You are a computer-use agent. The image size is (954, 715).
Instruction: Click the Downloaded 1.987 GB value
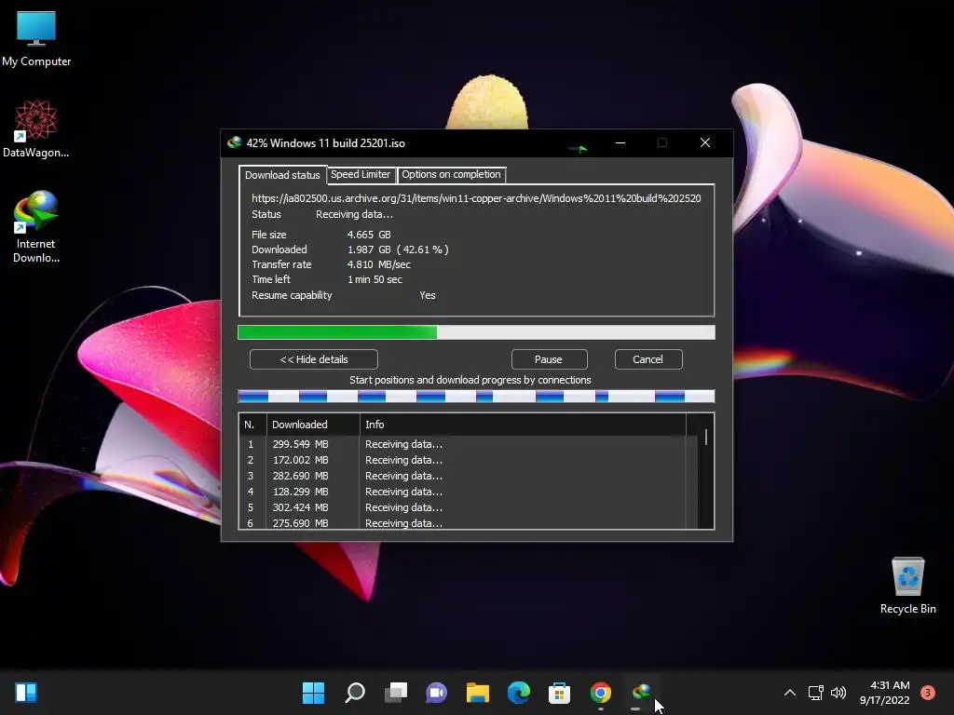398,250
